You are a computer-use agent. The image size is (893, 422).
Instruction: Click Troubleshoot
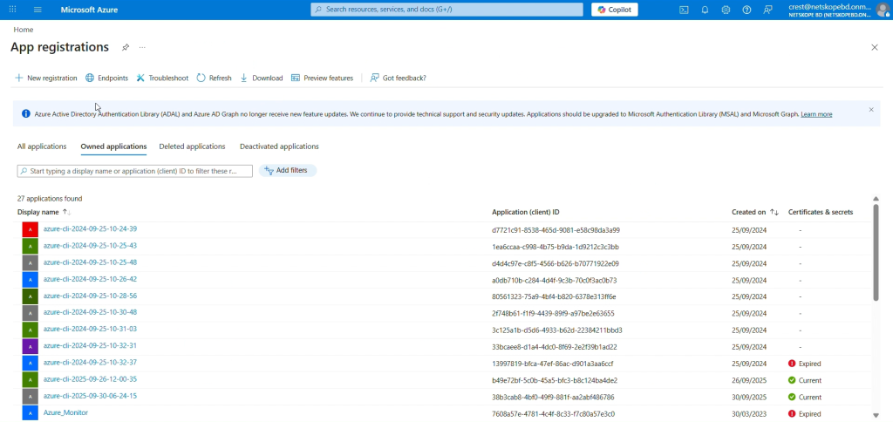[162, 78]
